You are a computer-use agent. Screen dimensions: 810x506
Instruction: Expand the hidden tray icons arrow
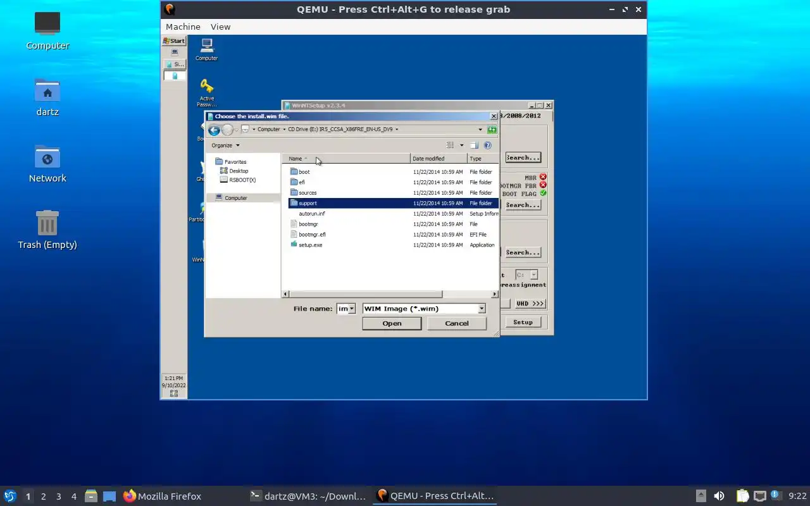coord(701,496)
